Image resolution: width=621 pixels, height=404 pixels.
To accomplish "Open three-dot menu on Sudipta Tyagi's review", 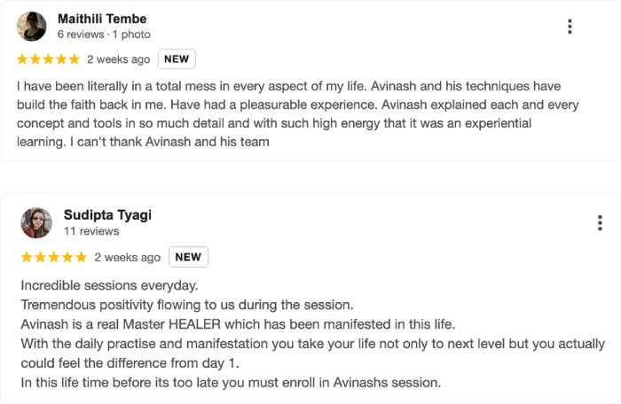I will pos(601,222).
